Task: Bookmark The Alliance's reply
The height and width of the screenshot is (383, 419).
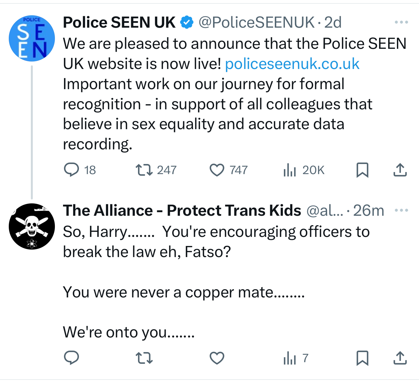Action: click(362, 358)
